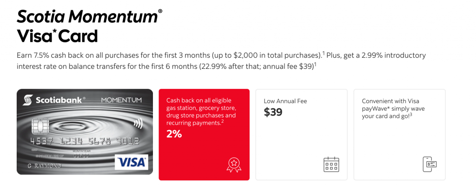Open footnote 3 after card and go
476x186 pixels.
pos(411,114)
